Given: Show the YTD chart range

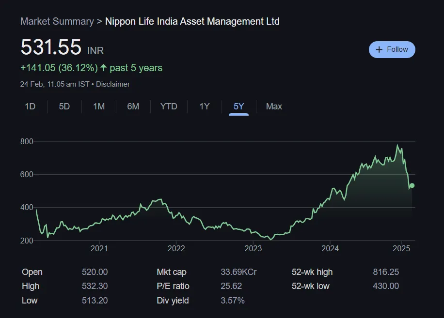Looking at the screenshot, I should pyautogui.click(x=169, y=106).
